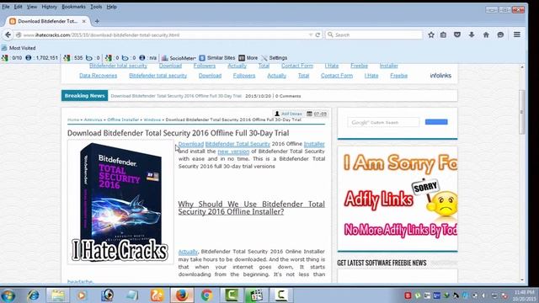This screenshot has height=303, width=539.
Task: Open a new tab with plus button
Action: (97, 21)
